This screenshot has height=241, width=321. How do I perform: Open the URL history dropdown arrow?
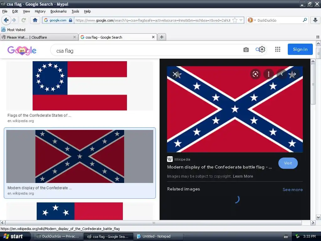(x=241, y=20)
